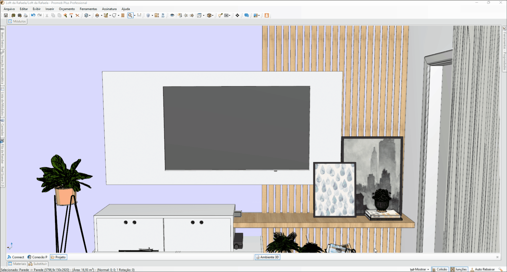Open the Exibir menu

pos(36,9)
